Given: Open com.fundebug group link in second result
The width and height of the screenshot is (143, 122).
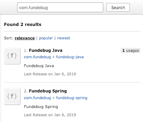Looking at the screenshot, I should tap(37, 98).
